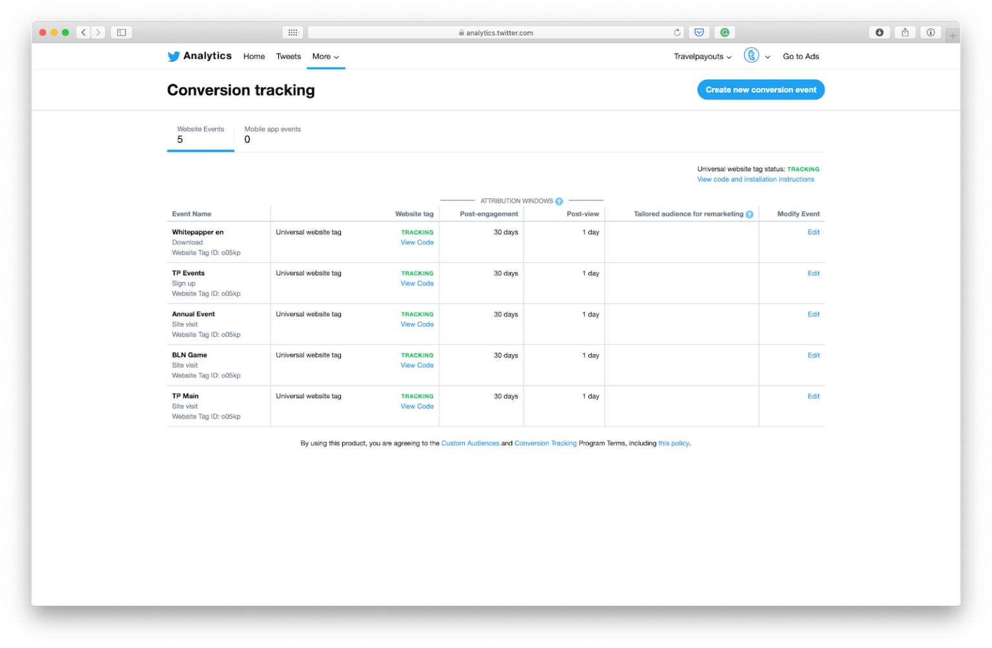The width and height of the screenshot is (992, 648).
Task: Click inside the browser address bar
Action: (x=496, y=32)
